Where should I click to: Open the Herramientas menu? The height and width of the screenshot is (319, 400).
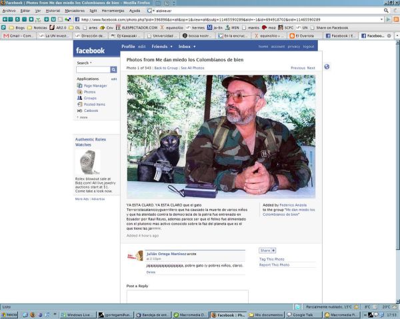point(113,11)
